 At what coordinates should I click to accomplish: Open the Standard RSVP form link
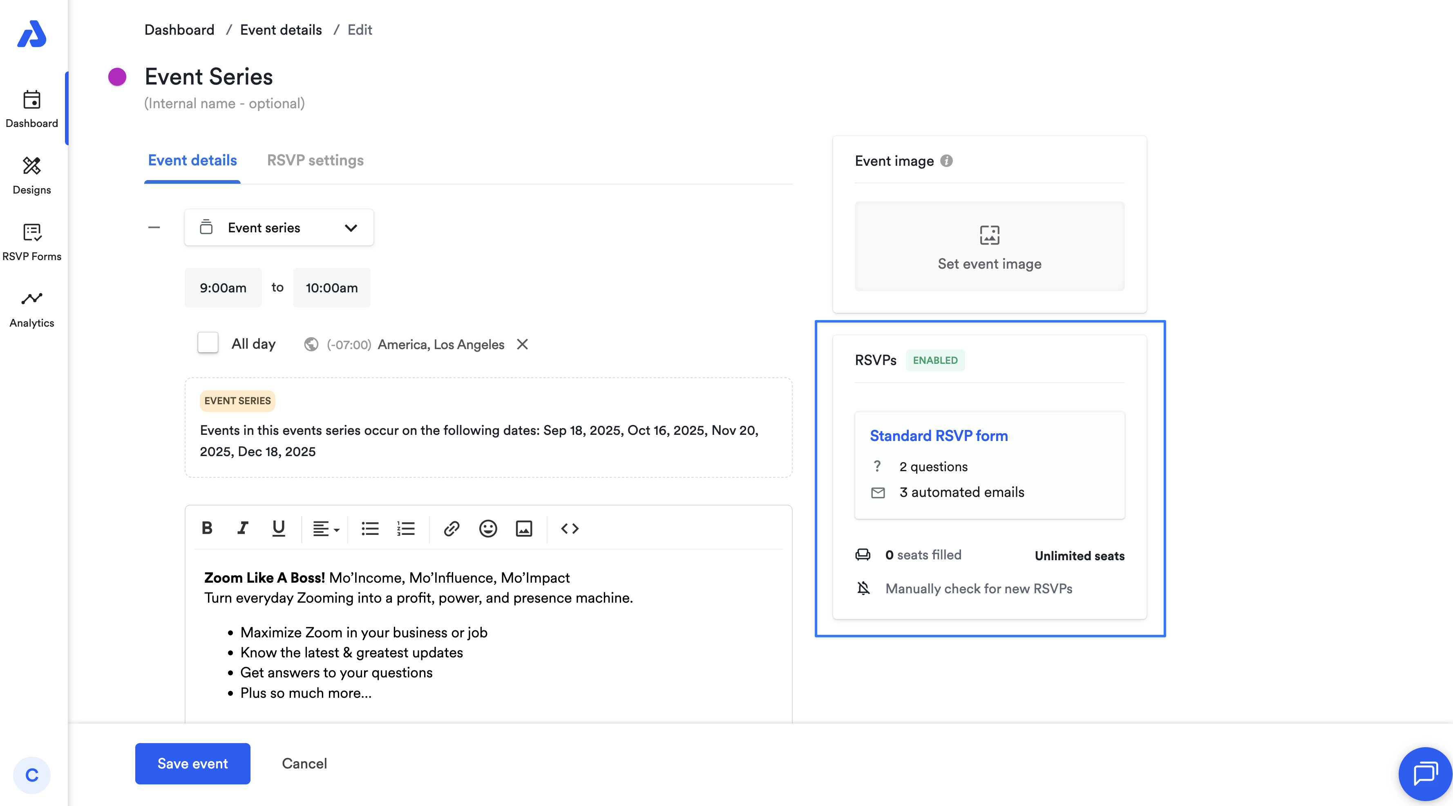pyautogui.click(x=938, y=436)
